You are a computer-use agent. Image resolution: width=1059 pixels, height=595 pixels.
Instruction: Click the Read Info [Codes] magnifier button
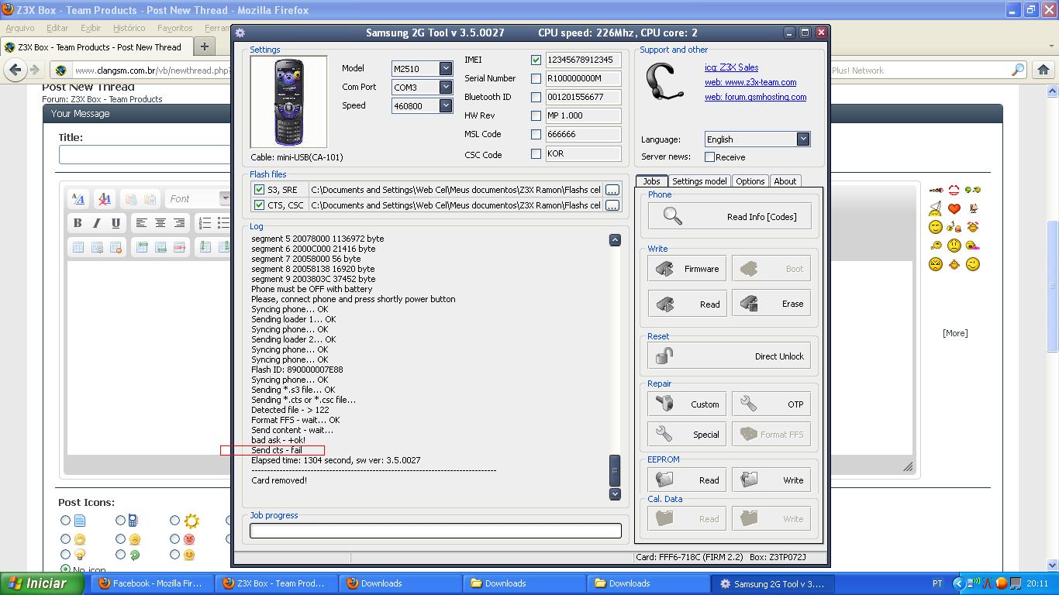tap(730, 217)
